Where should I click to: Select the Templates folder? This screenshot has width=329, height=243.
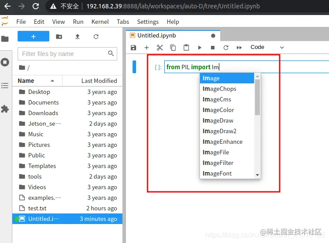point(67,166)
